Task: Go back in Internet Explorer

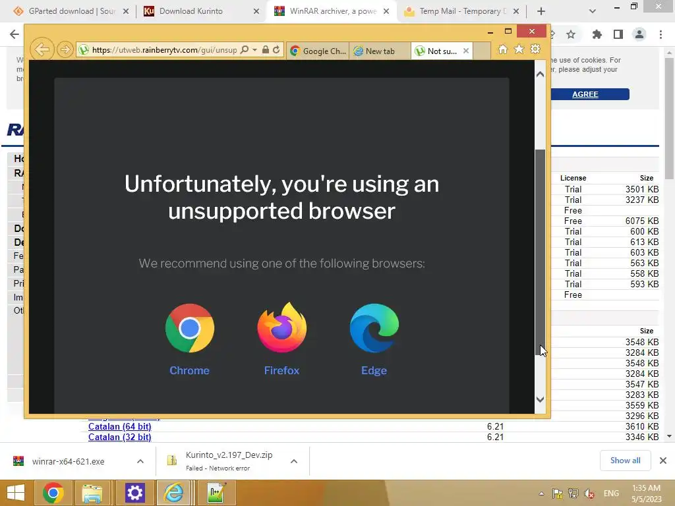Action: tap(42, 50)
